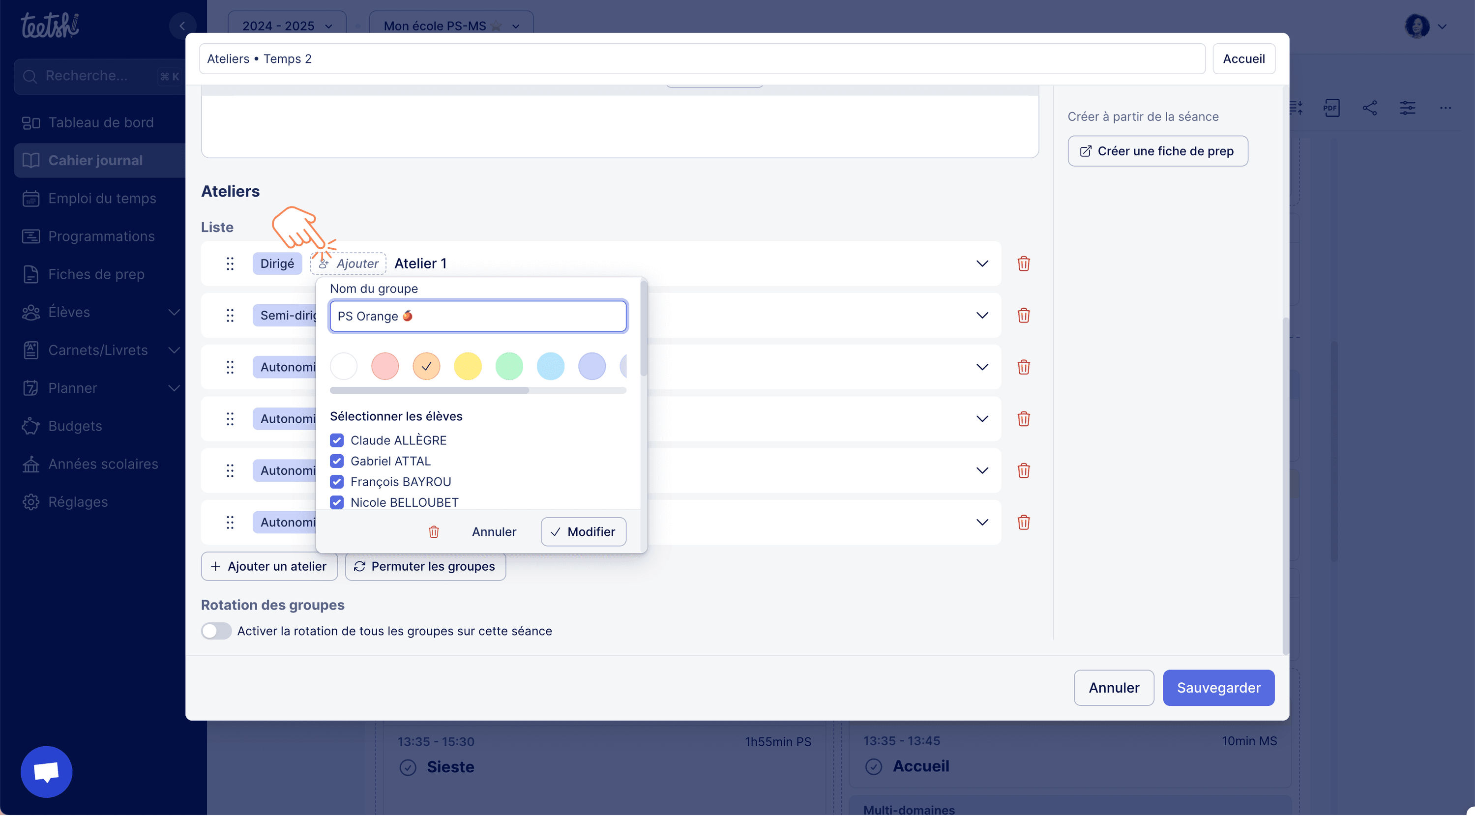1475x816 pixels.
Task: Expand the Semi-dirigé row chevron
Action: pyautogui.click(x=982, y=315)
